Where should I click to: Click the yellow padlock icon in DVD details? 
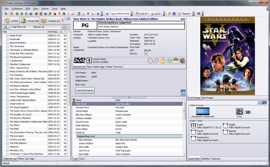tap(163, 61)
